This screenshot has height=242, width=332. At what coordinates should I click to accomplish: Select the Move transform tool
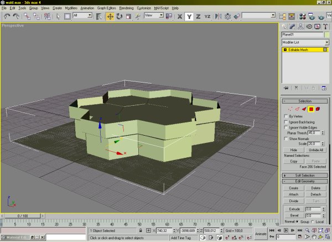(110, 17)
